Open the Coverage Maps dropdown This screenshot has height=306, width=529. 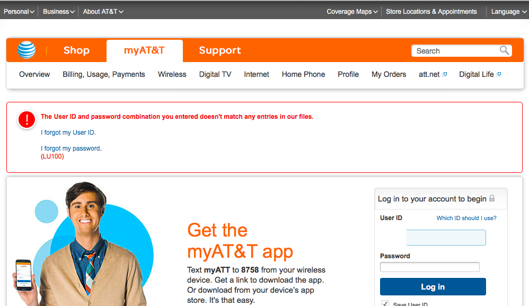352,12
